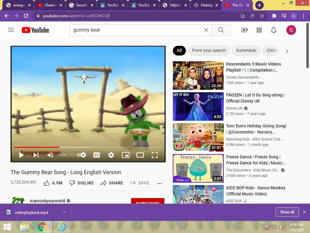Select the All filter chip
310x233 pixels.
click(179, 51)
